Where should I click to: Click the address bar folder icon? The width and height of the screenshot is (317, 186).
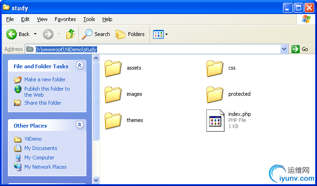pos(30,49)
